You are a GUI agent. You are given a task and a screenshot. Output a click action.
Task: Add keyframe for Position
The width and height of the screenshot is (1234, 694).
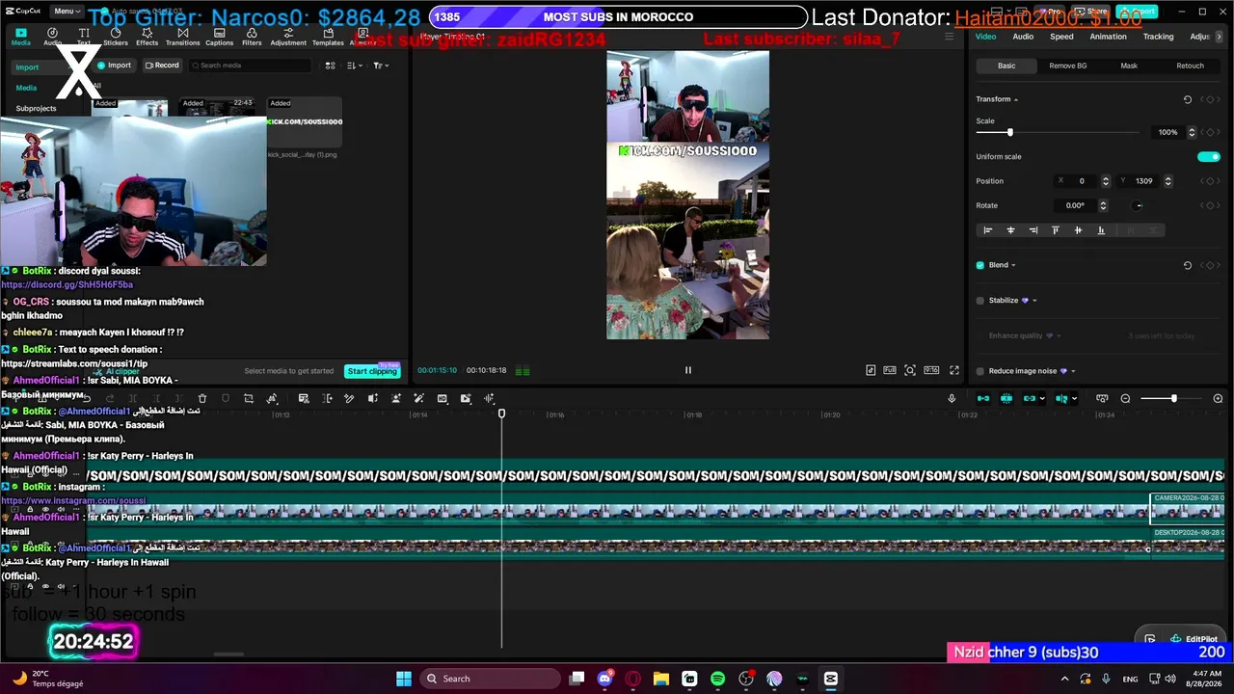pyautogui.click(x=1212, y=181)
